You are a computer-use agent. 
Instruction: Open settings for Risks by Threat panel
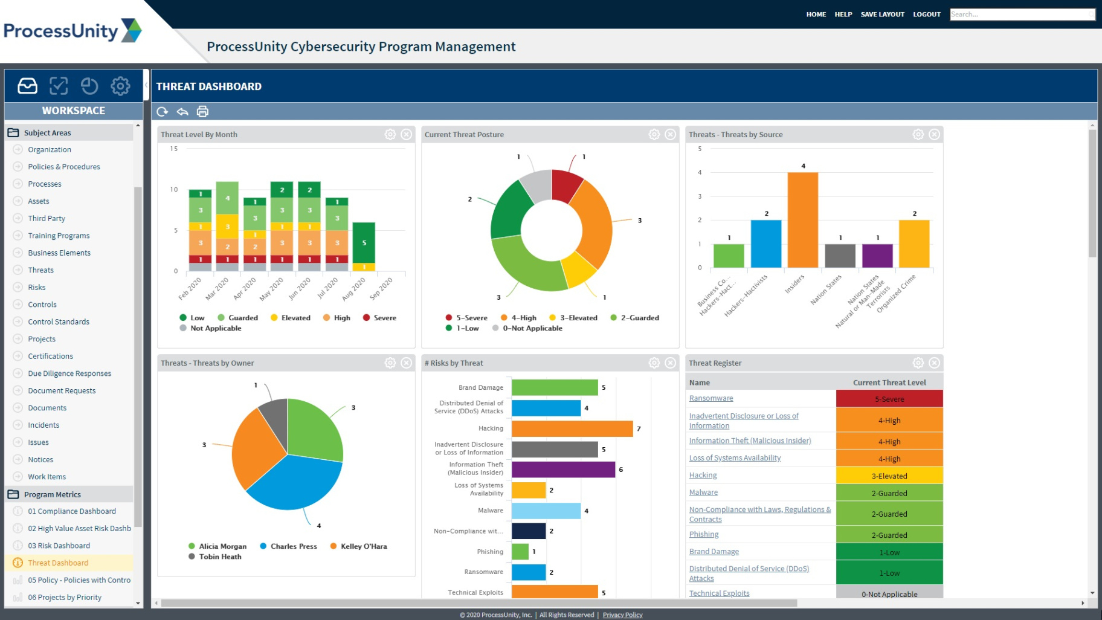point(654,363)
